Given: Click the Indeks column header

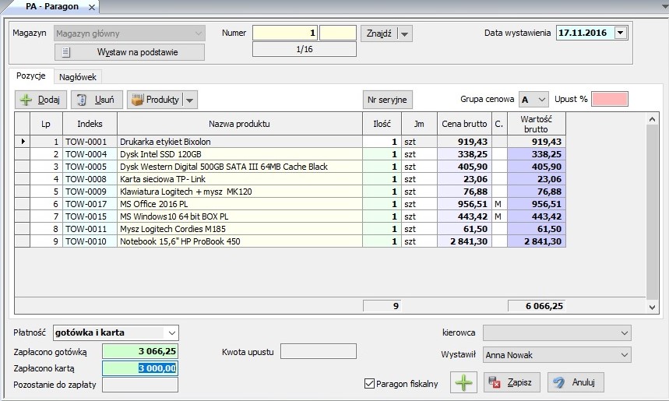Looking at the screenshot, I should 90,124.
